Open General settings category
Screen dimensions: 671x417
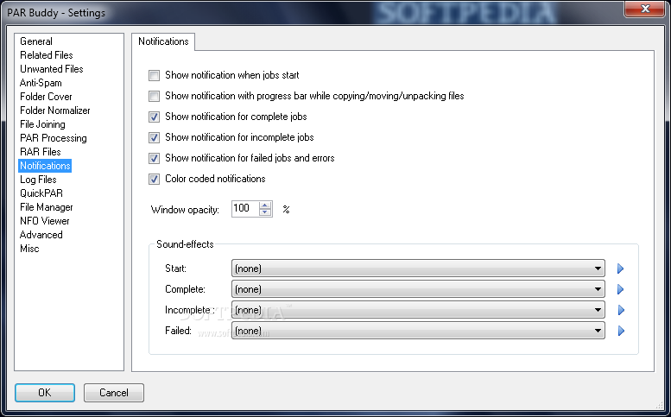click(36, 41)
